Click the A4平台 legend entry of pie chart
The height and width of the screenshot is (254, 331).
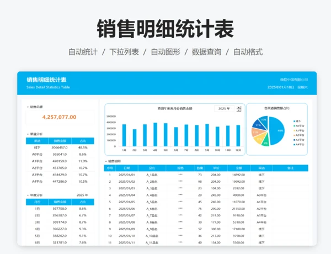click(298, 145)
